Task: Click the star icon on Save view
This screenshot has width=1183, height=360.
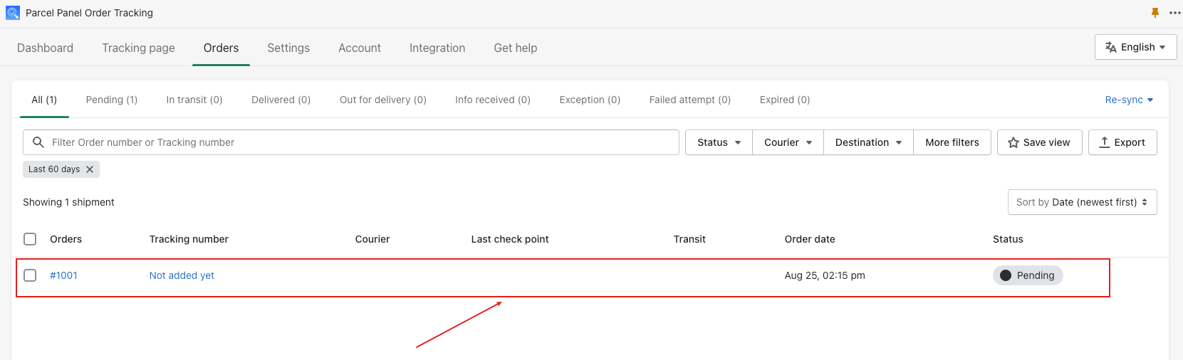Action: (1013, 142)
